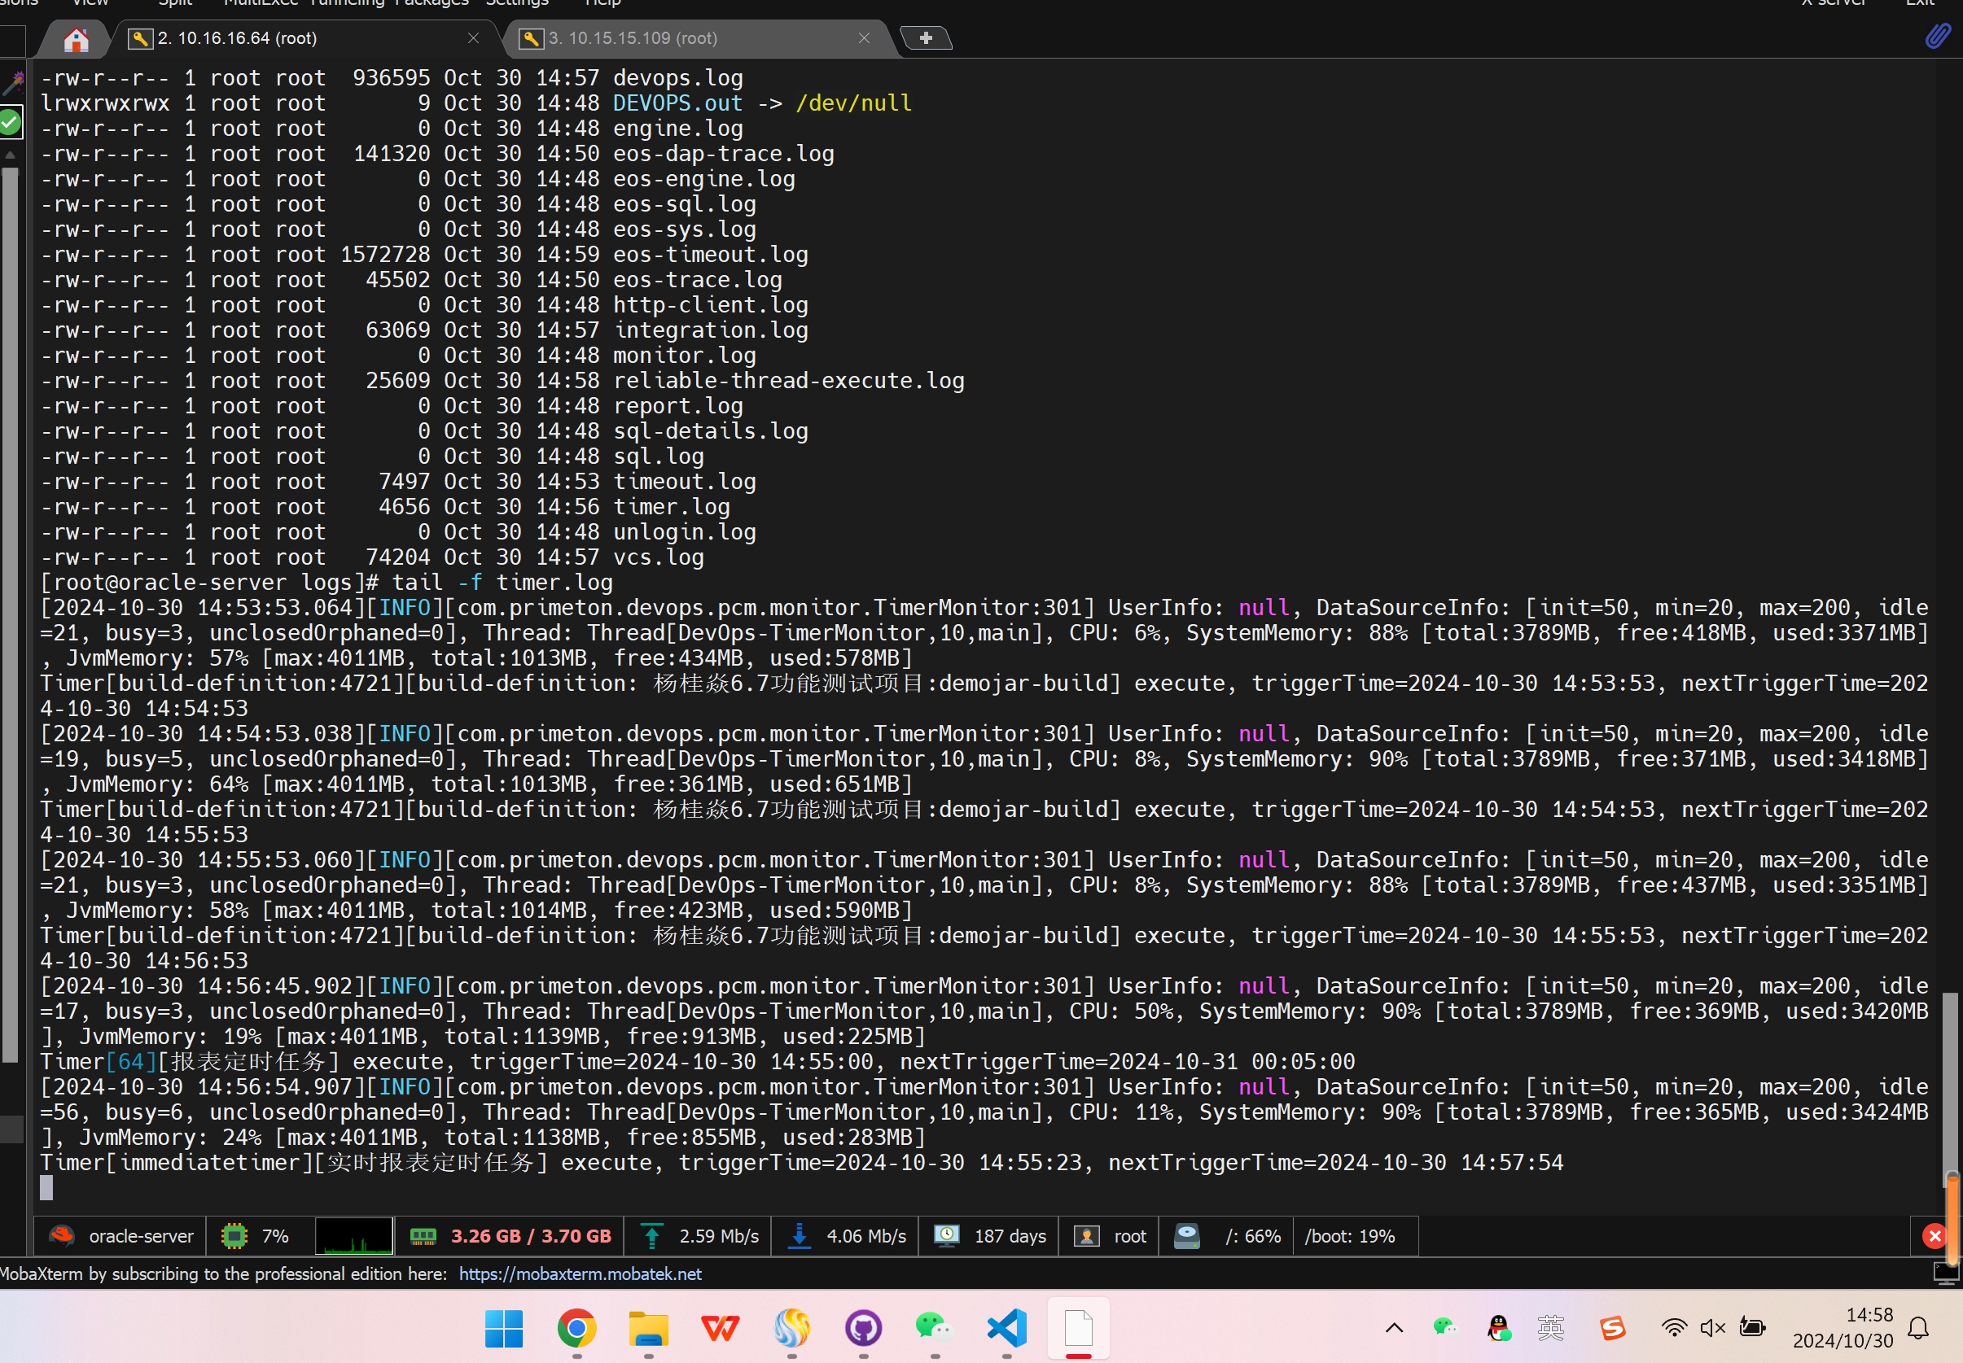Close the 10.15.15.109 session tab
The image size is (1963, 1363).
[x=864, y=38]
